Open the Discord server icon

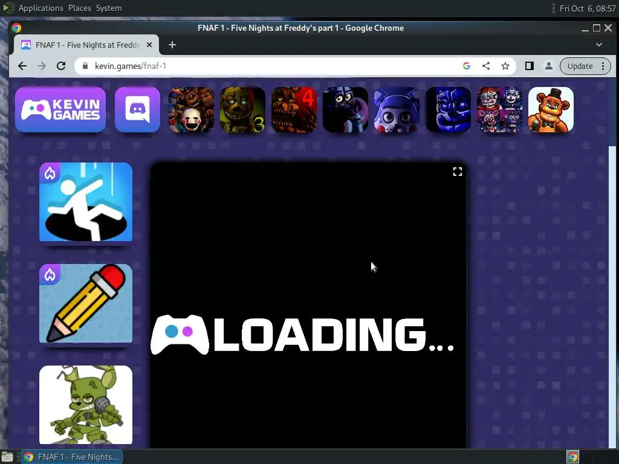pos(137,110)
